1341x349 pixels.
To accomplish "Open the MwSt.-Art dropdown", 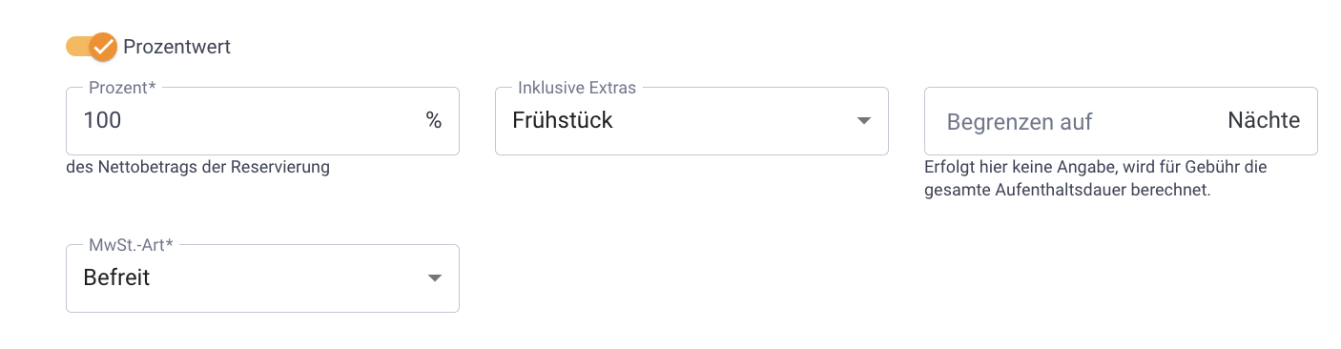I will click(x=262, y=278).
